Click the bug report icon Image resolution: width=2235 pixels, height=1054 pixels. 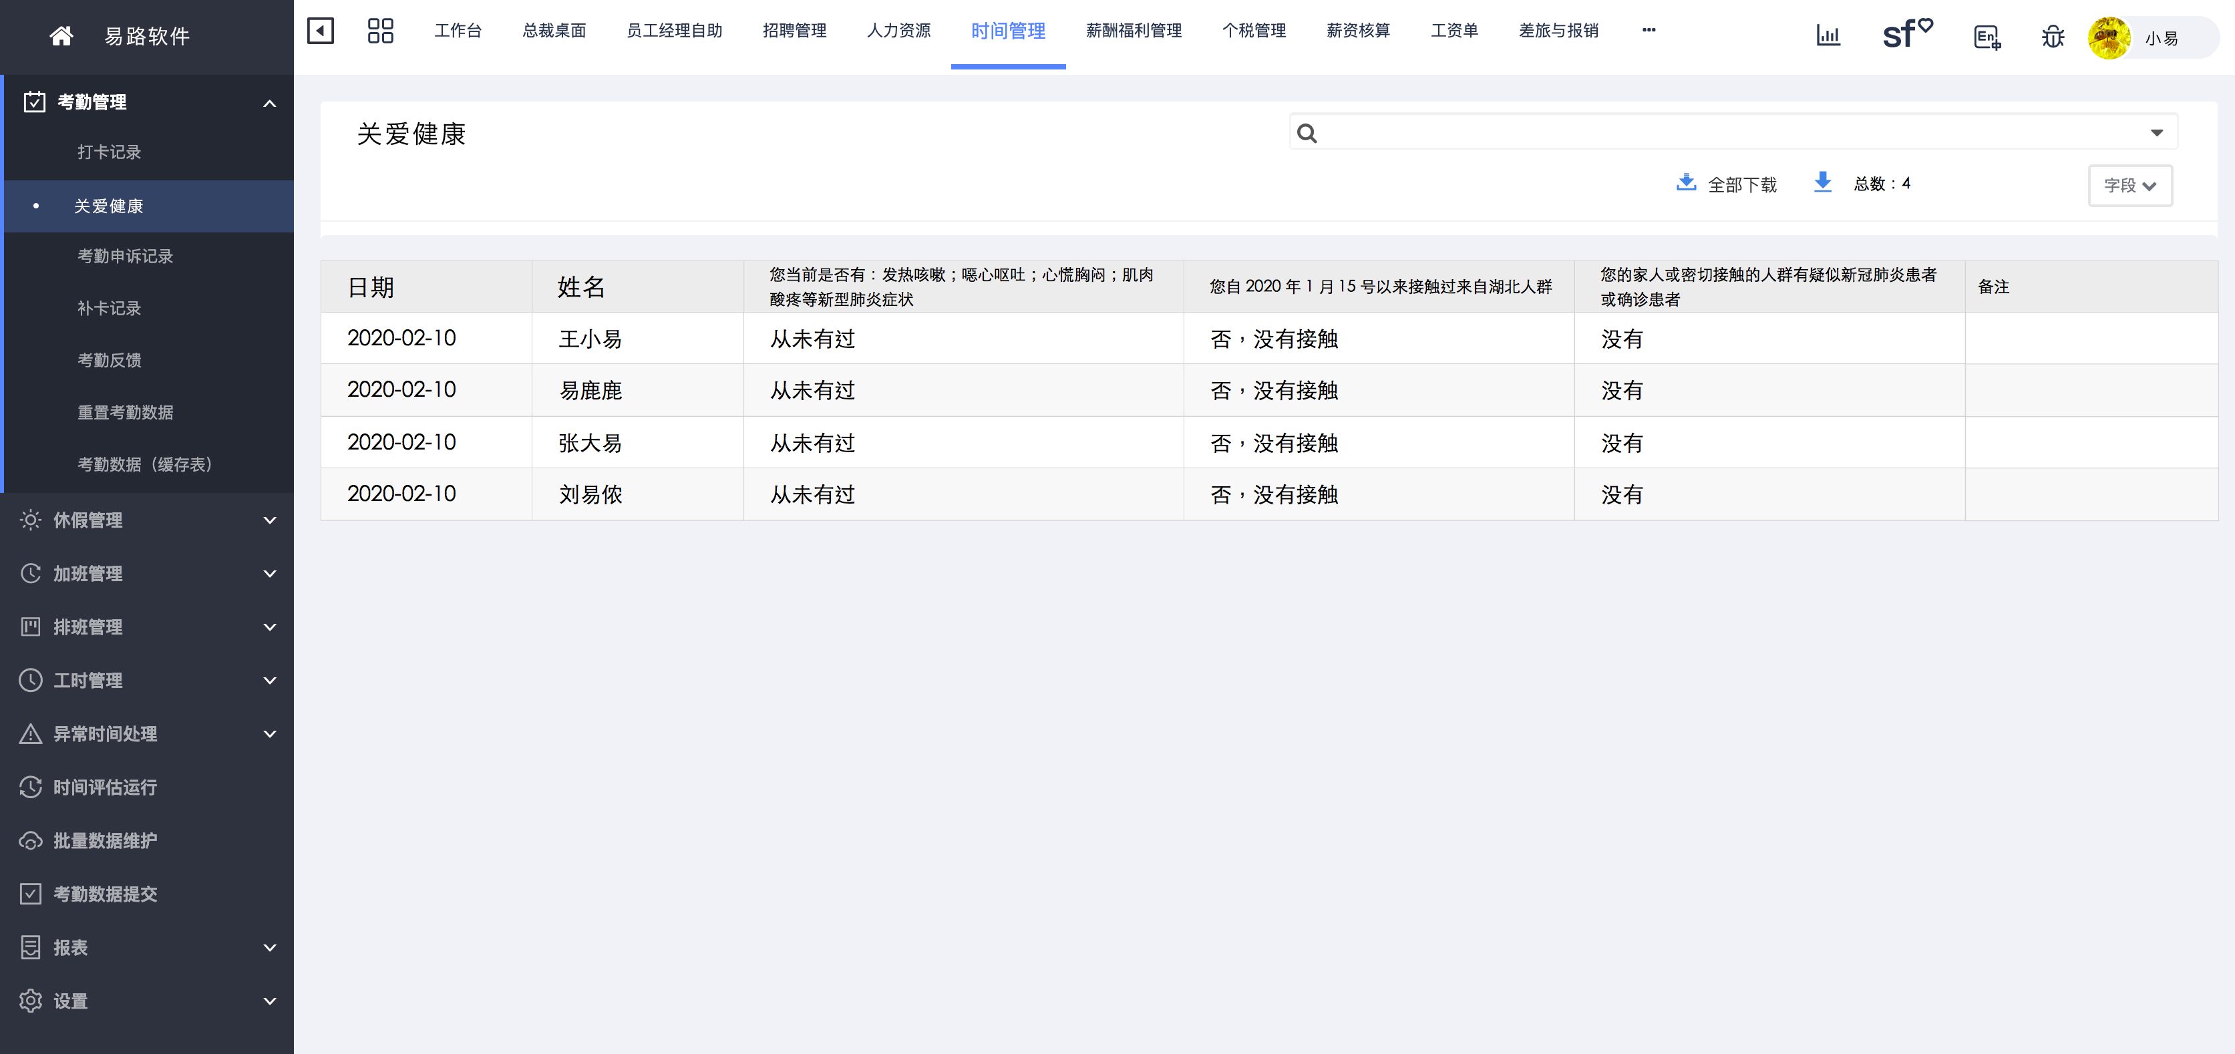coord(2053,37)
